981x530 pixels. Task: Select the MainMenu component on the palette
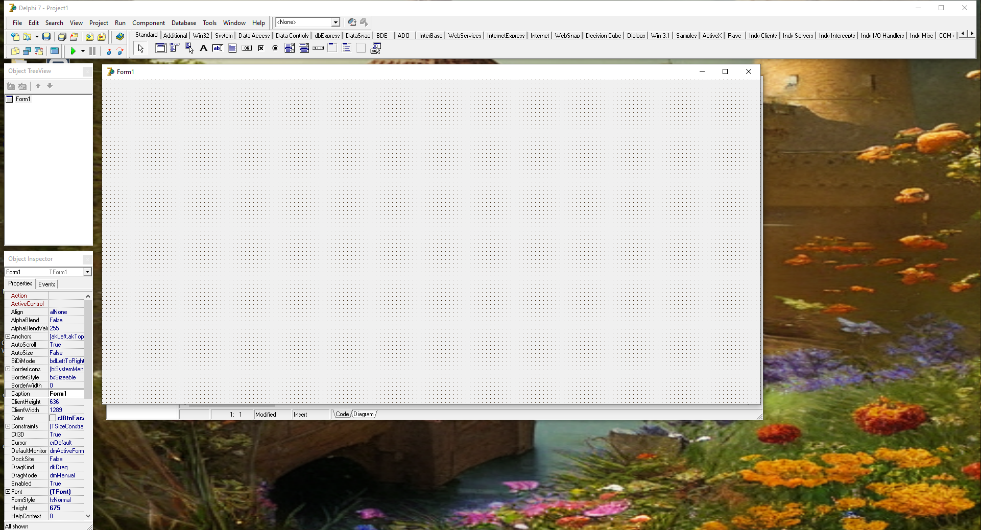click(x=174, y=48)
